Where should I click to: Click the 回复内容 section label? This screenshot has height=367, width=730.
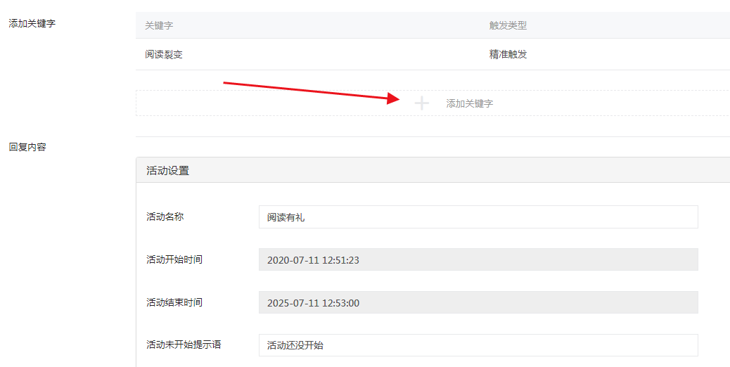pos(27,147)
